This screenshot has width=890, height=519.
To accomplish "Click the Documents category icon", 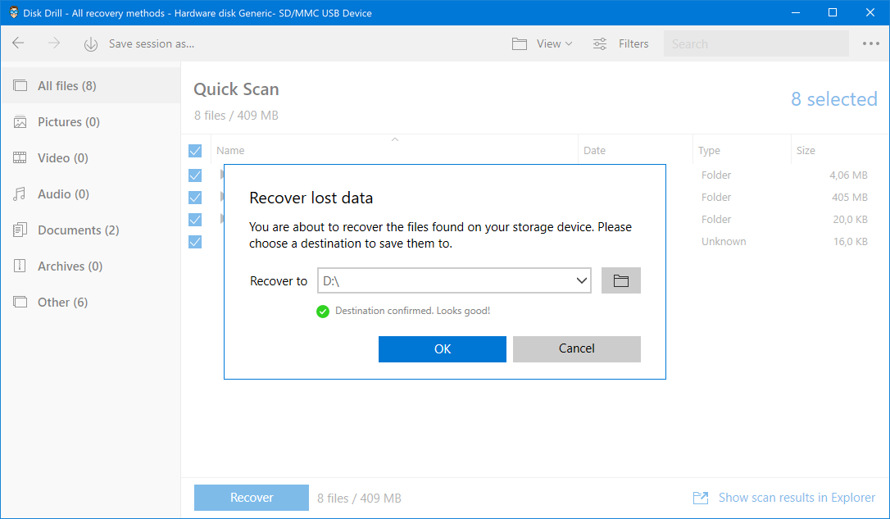I will point(20,230).
